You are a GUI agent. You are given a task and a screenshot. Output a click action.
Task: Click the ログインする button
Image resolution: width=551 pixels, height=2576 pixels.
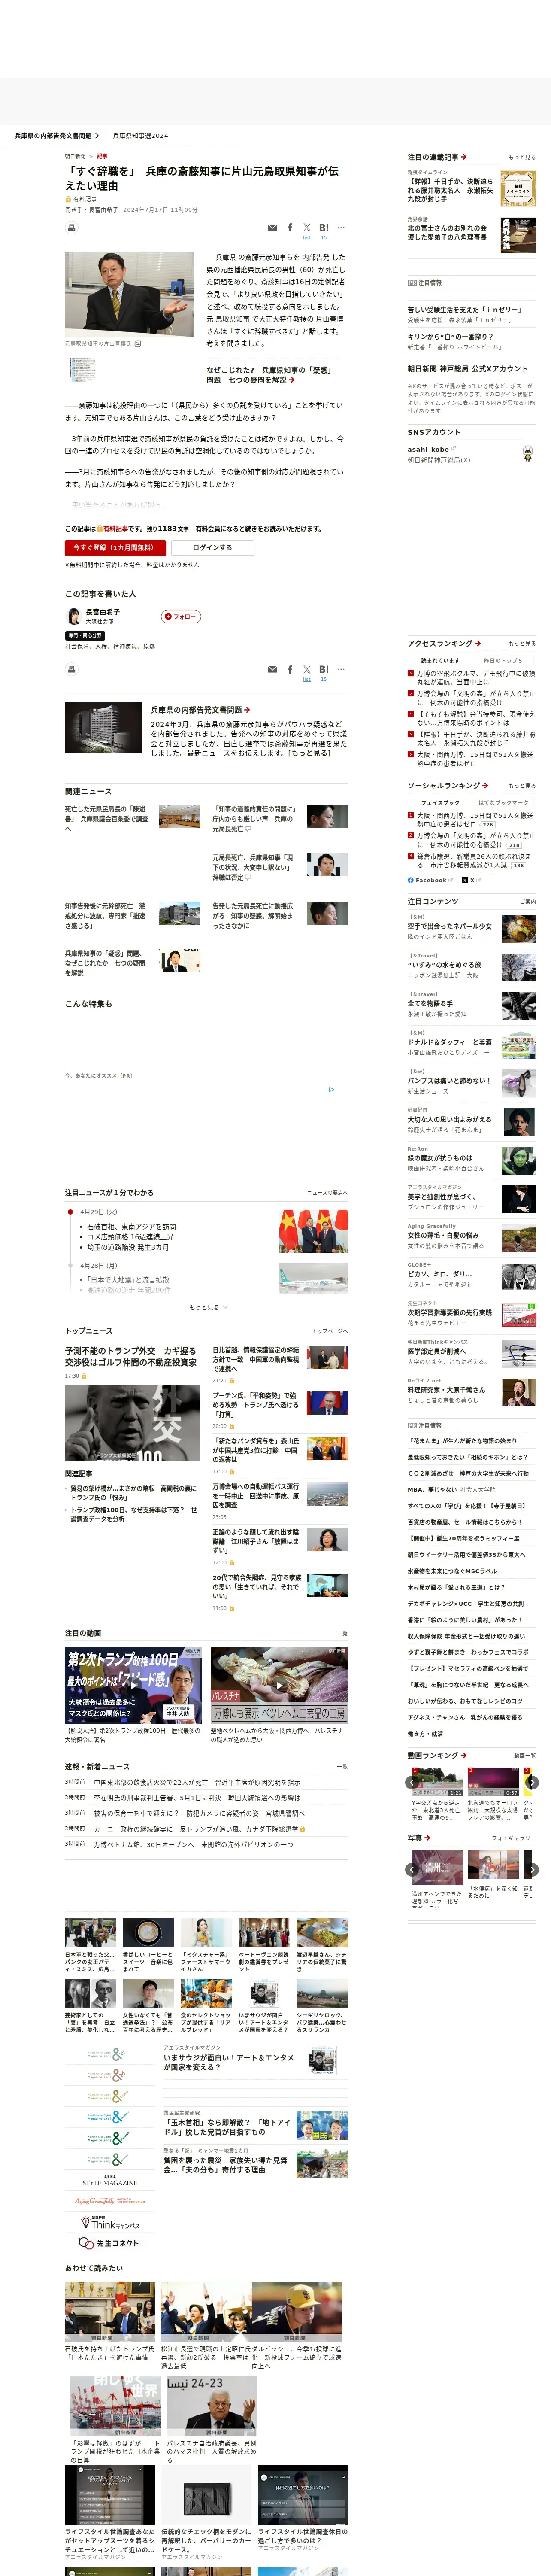[212, 548]
